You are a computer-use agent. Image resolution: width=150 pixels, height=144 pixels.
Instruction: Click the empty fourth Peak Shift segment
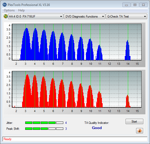point(52,129)
